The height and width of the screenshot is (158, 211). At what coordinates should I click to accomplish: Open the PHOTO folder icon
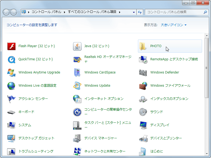pyautogui.click(x=143, y=46)
